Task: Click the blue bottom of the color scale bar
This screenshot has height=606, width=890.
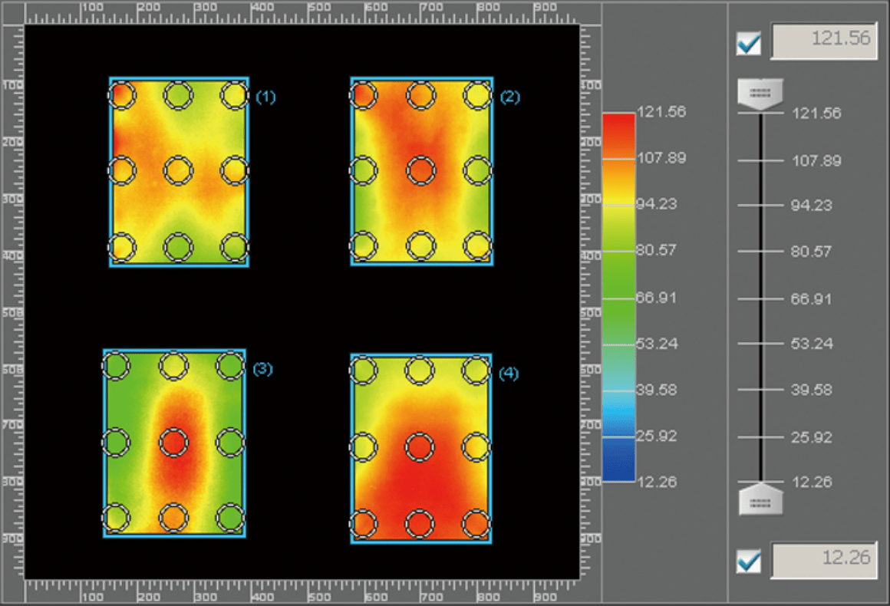Action: 618,468
